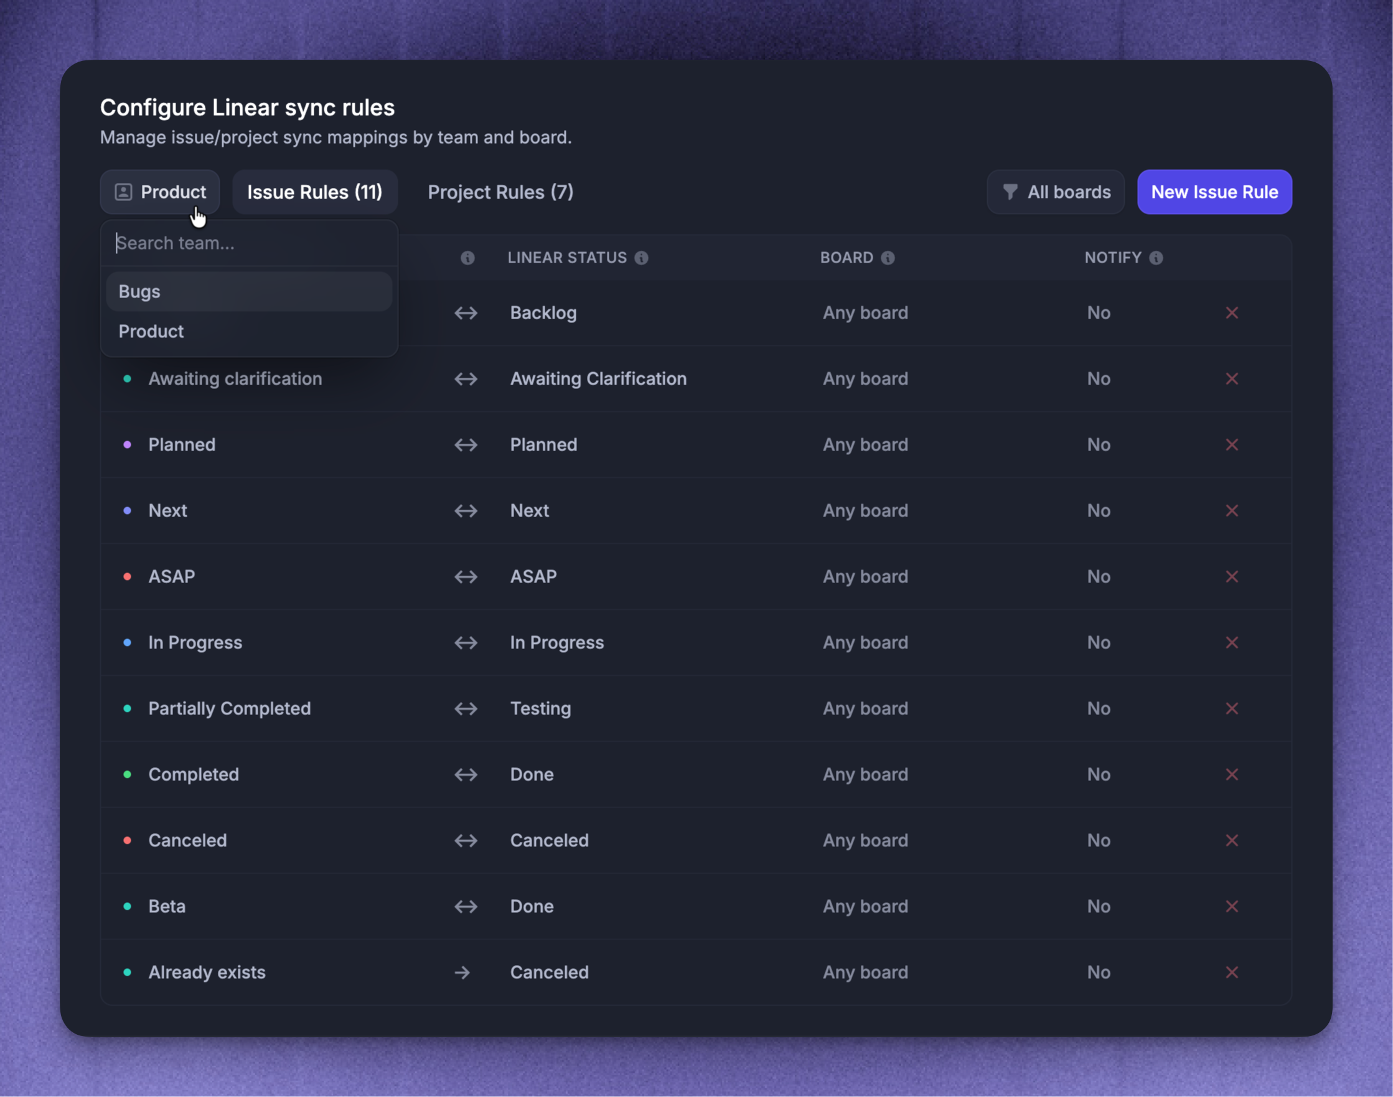Choose Product in the team list
The height and width of the screenshot is (1097, 1393).
click(x=250, y=332)
